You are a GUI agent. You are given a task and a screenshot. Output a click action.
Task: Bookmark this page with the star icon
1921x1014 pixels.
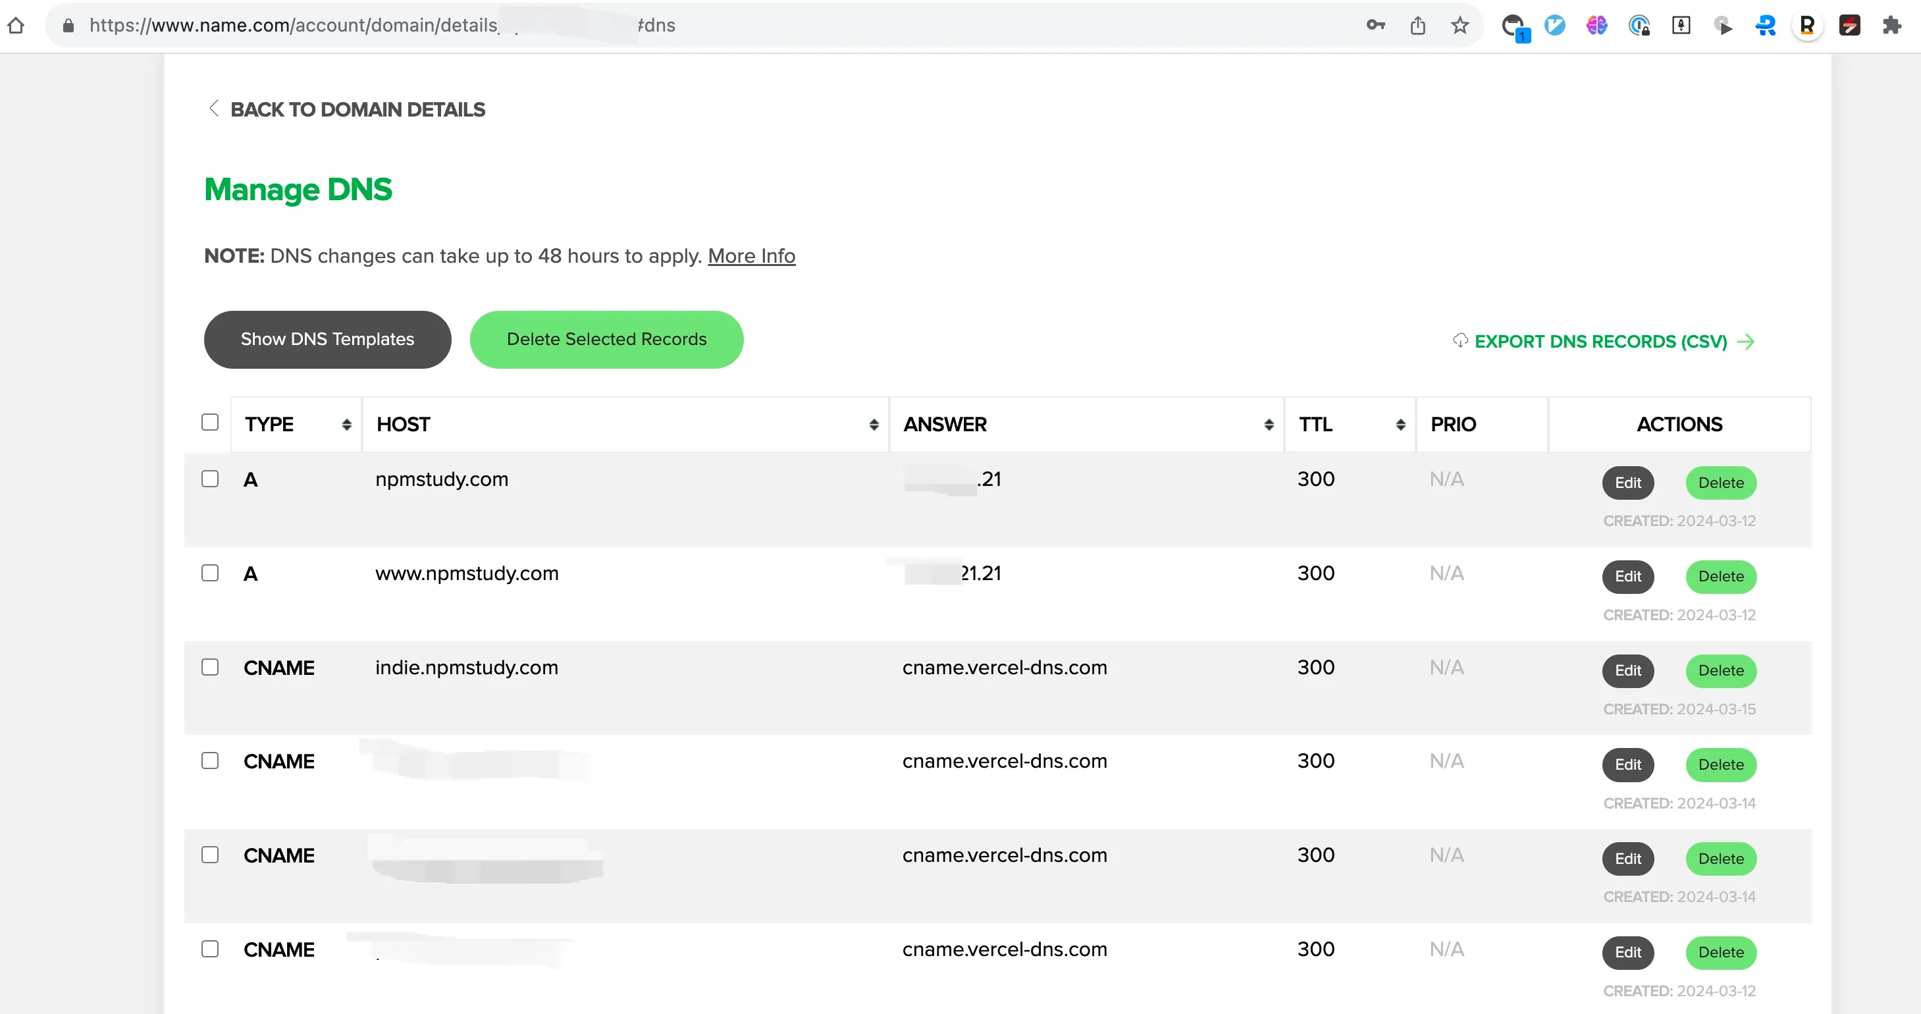pyautogui.click(x=1460, y=25)
